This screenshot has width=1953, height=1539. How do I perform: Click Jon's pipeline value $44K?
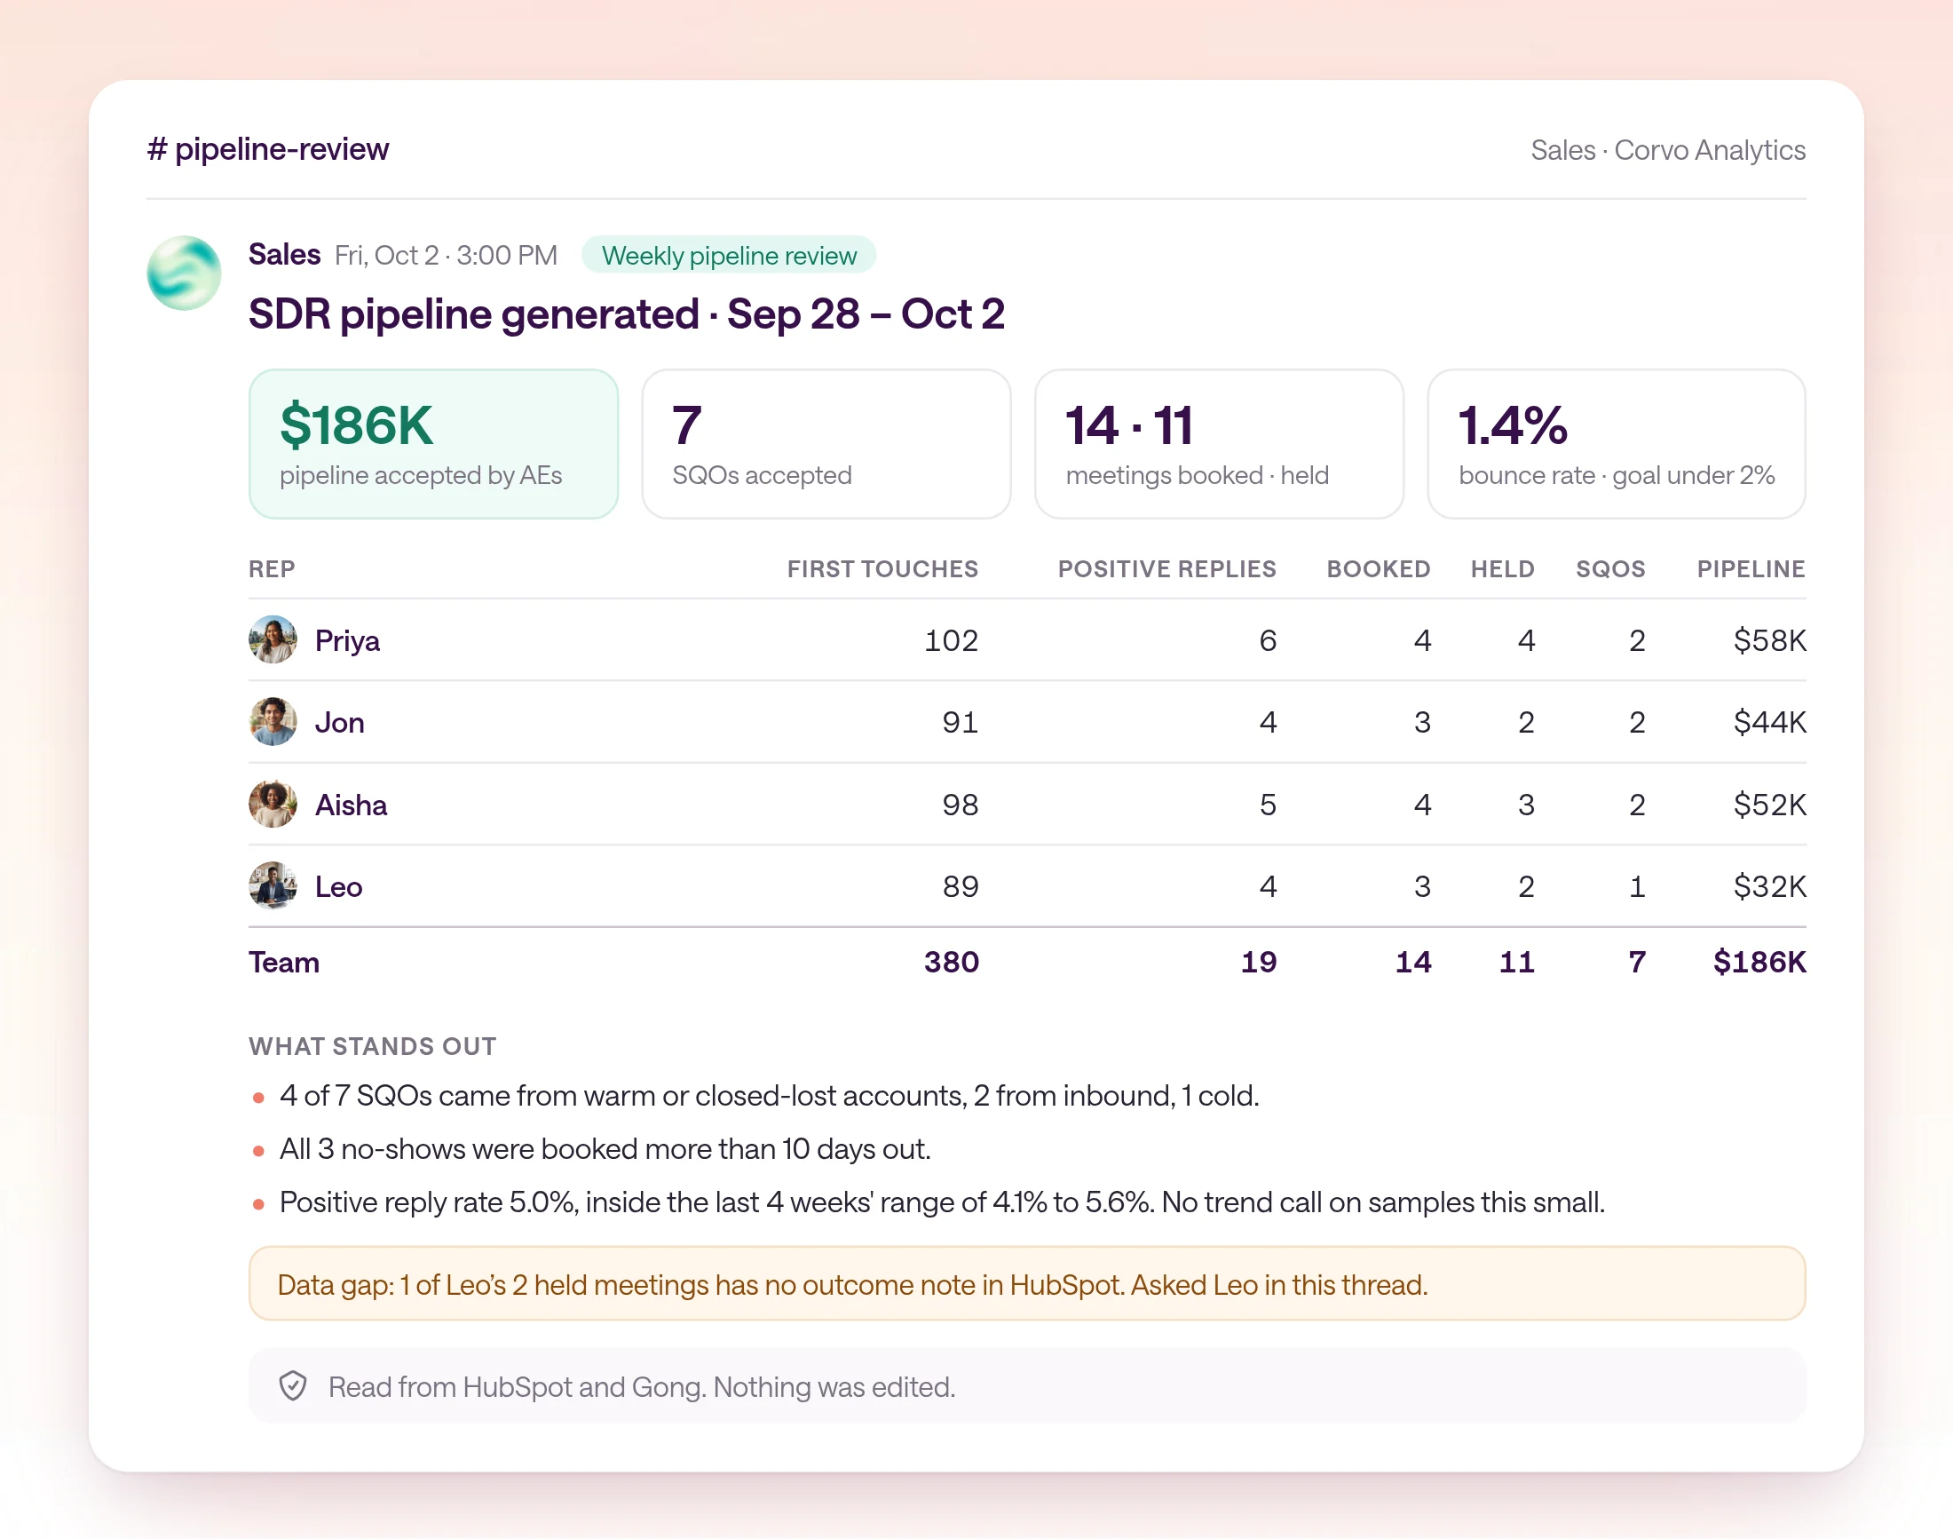1770,723
